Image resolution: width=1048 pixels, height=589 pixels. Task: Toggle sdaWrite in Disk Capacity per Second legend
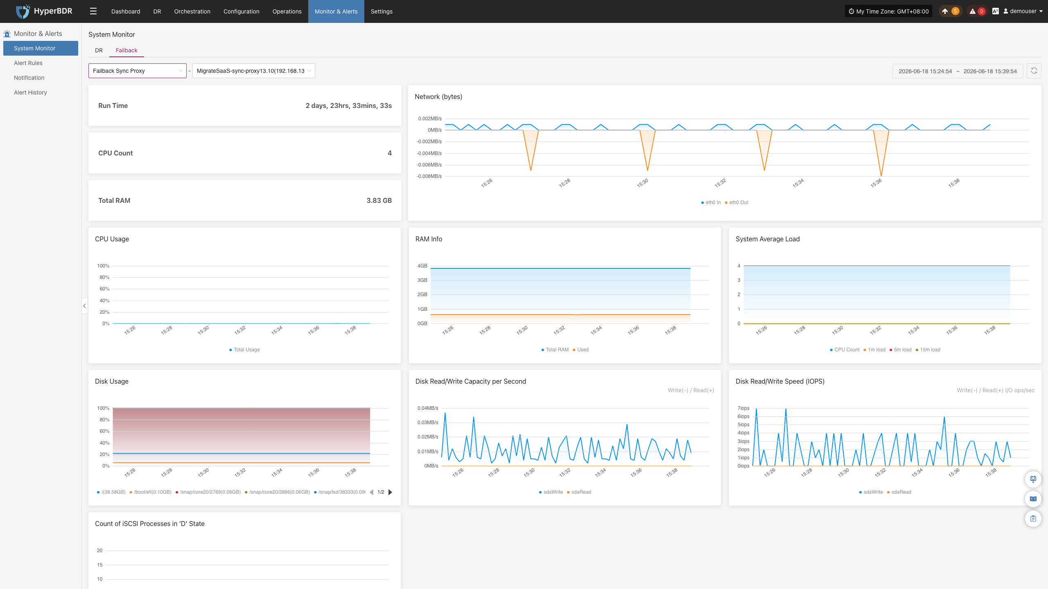point(551,492)
